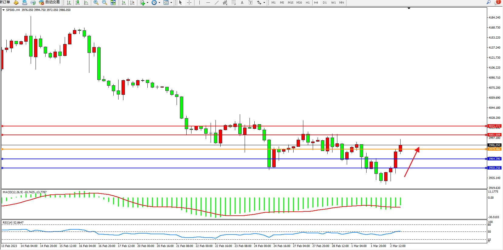Toggle the chart auto scroll button

[124, 3]
